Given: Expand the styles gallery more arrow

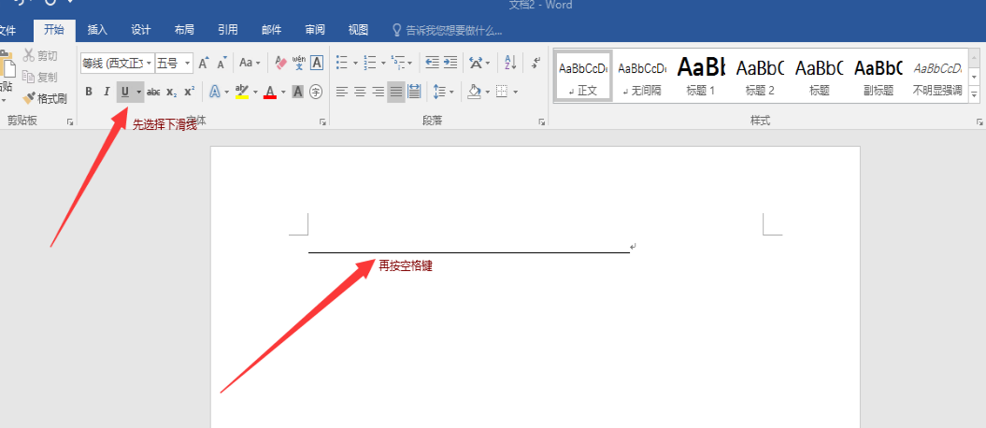Looking at the screenshot, I should [x=974, y=95].
